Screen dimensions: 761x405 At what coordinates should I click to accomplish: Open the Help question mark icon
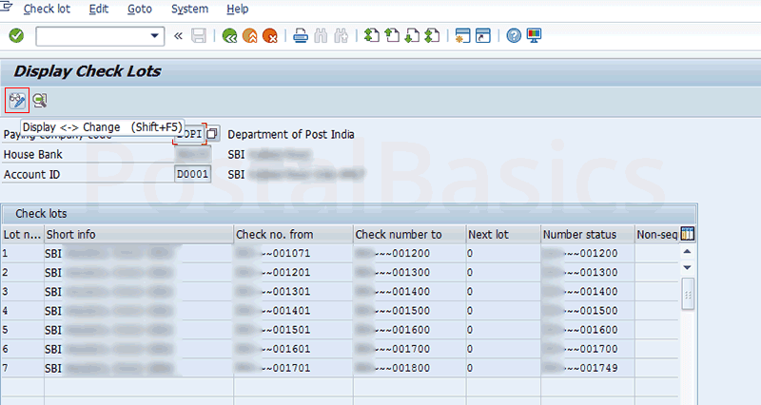pos(514,36)
